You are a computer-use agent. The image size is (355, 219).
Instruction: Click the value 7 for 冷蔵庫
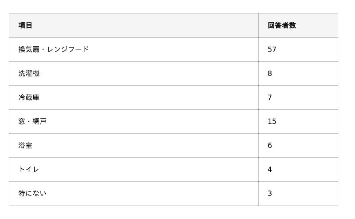pyautogui.click(x=270, y=97)
